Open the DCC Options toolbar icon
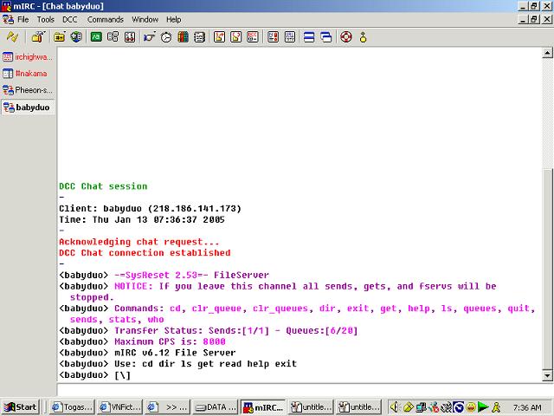554x416 pixels. coord(253,36)
